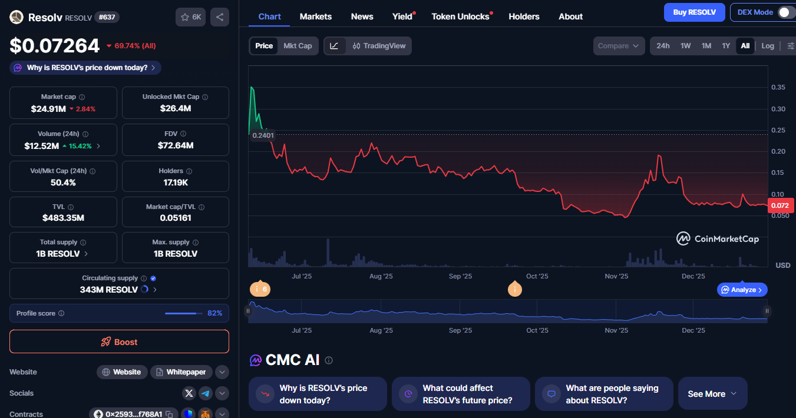Click the Vol/Mkt Cap info icon
This screenshot has height=418, width=796.
pos(93,171)
